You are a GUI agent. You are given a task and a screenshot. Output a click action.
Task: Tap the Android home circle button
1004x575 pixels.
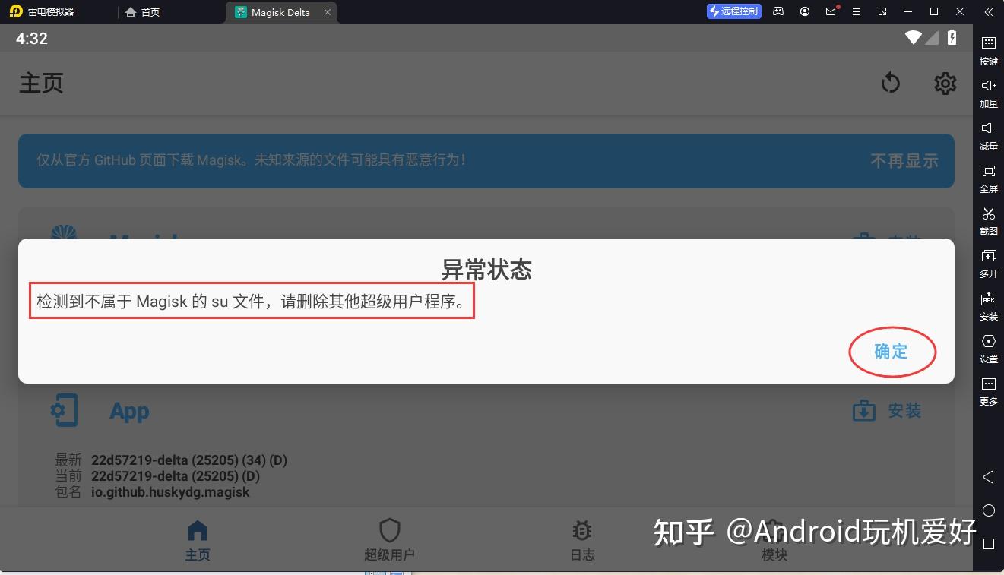(x=988, y=510)
